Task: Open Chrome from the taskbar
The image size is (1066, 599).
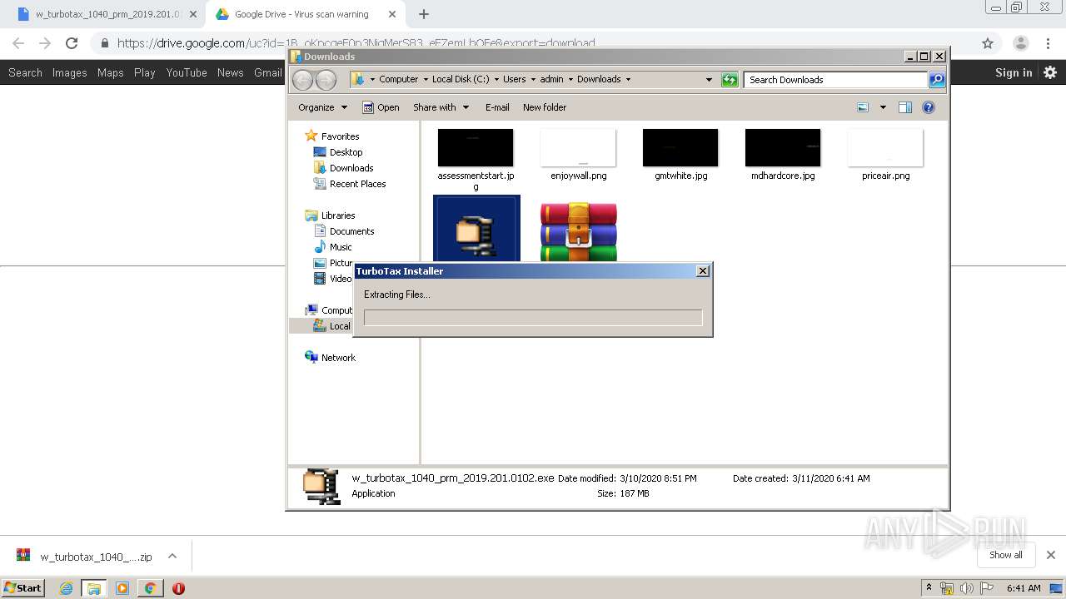Action: pos(150,588)
